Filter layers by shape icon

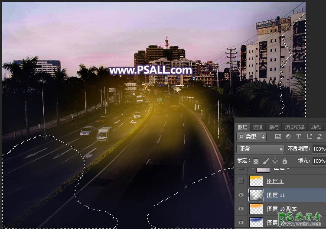click(x=309, y=137)
